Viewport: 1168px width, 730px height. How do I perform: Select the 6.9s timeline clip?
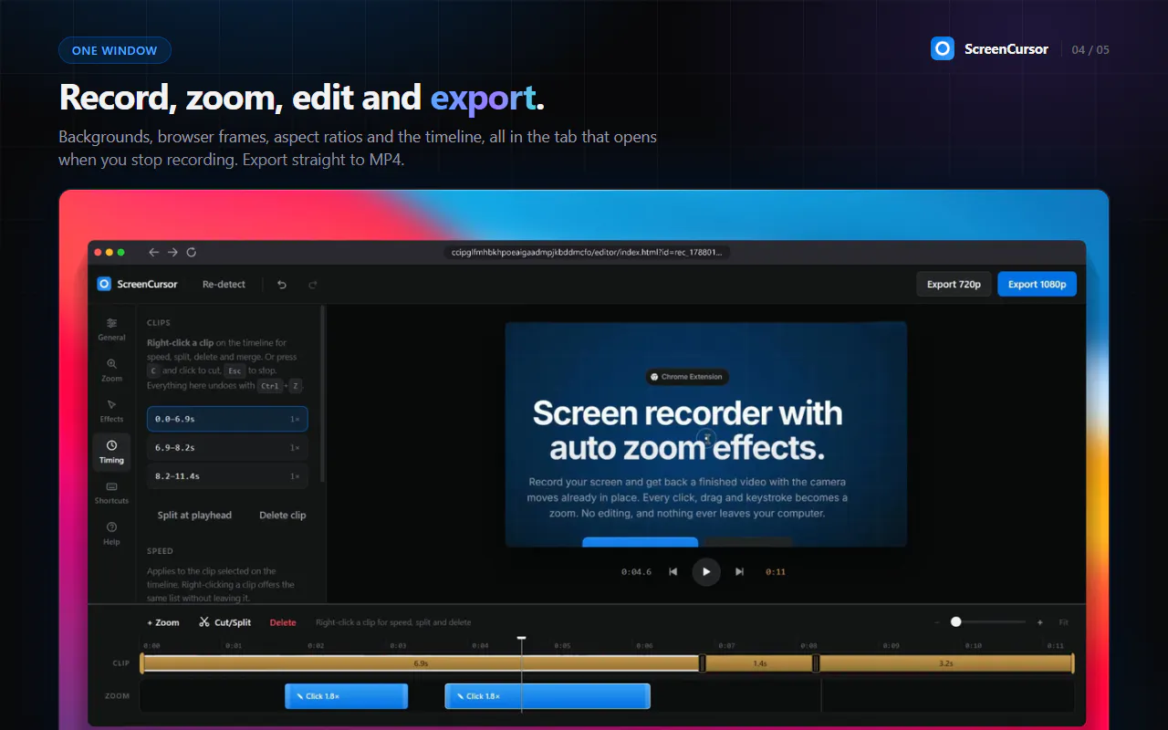coord(421,663)
